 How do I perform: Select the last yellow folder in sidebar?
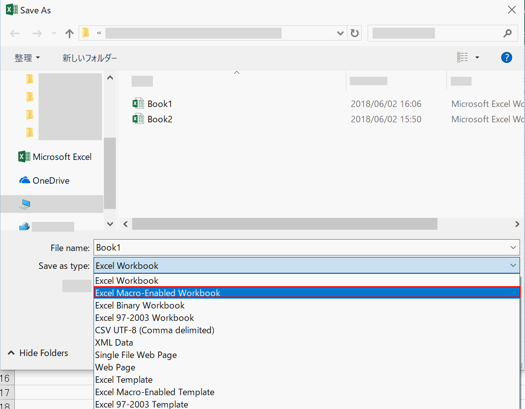coord(30,133)
